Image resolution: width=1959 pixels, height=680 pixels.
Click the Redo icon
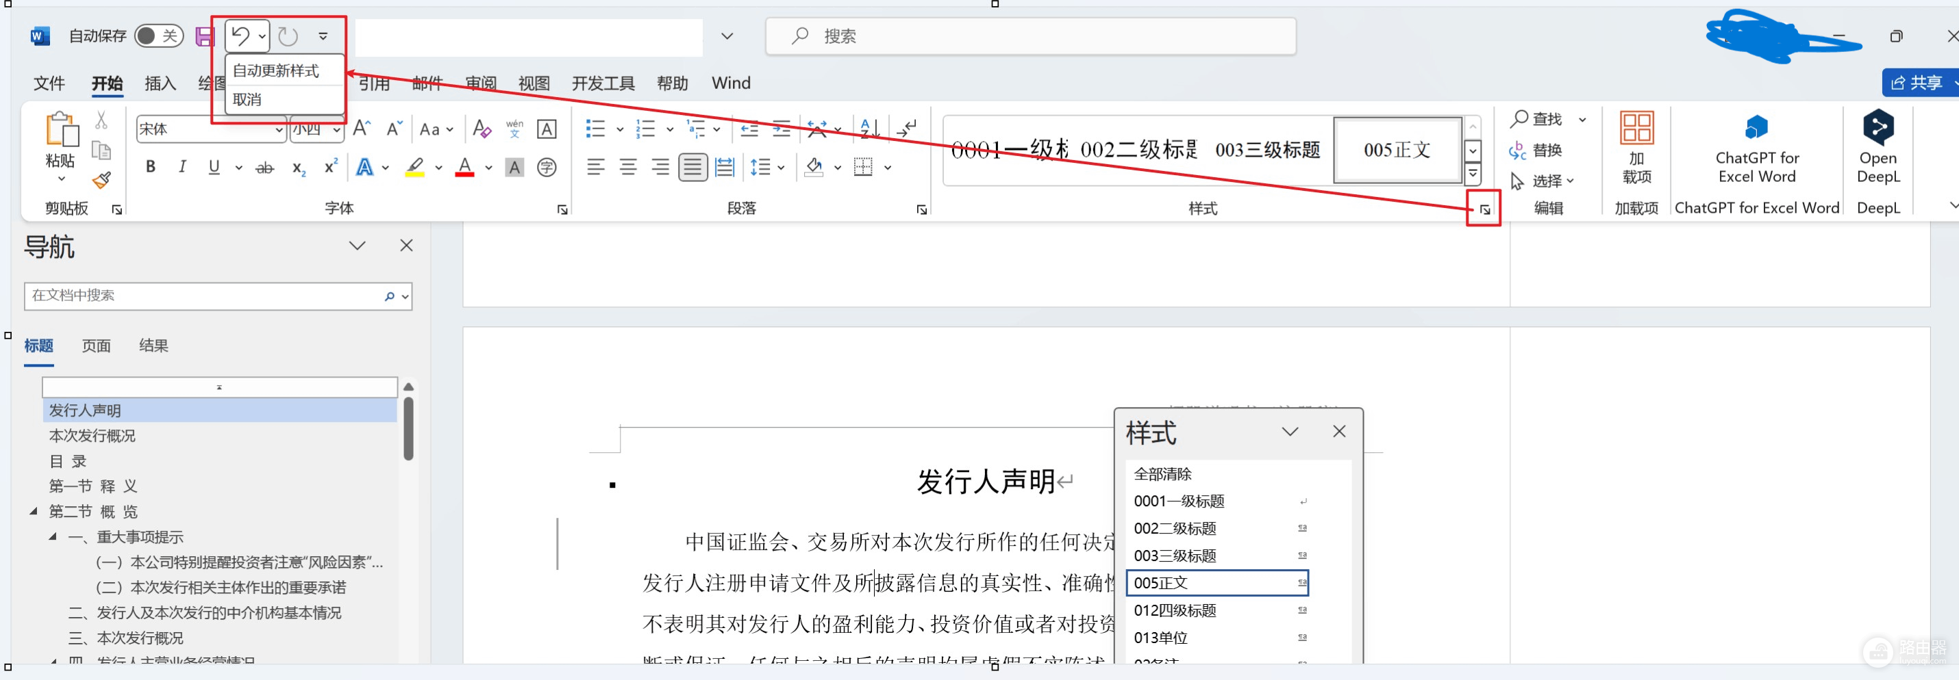click(288, 36)
